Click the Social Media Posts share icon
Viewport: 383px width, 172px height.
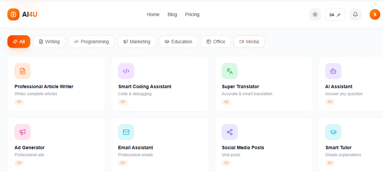point(230,132)
